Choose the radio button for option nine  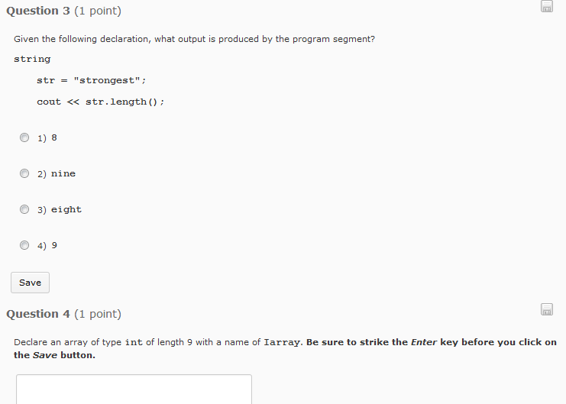point(24,173)
